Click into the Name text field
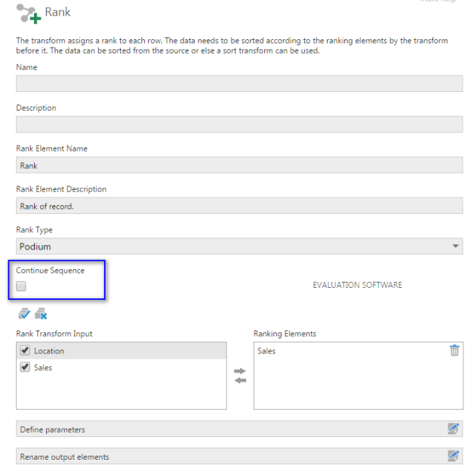 coord(239,84)
